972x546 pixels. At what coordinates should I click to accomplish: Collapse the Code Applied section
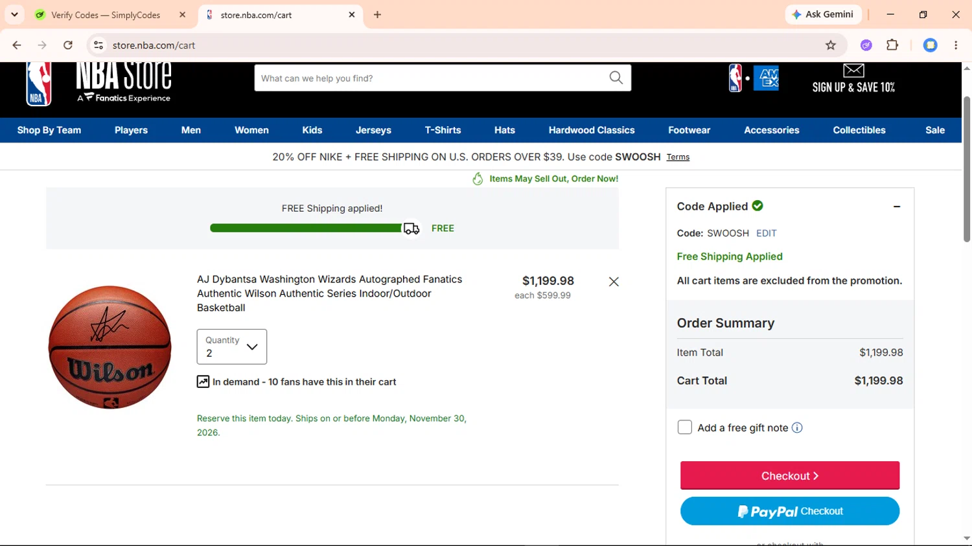point(897,207)
